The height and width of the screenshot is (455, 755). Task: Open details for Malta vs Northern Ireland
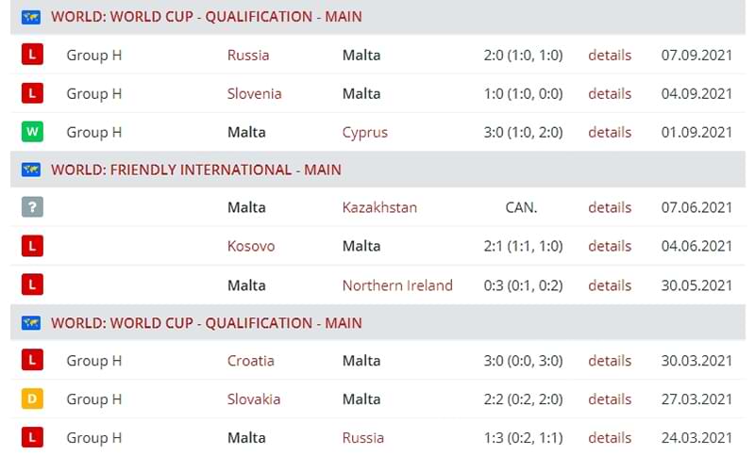610,284
